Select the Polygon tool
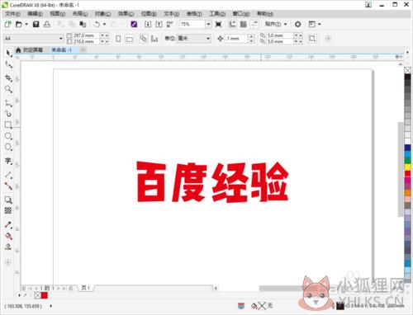The width and height of the screenshot is (413, 315). pyautogui.click(x=8, y=147)
